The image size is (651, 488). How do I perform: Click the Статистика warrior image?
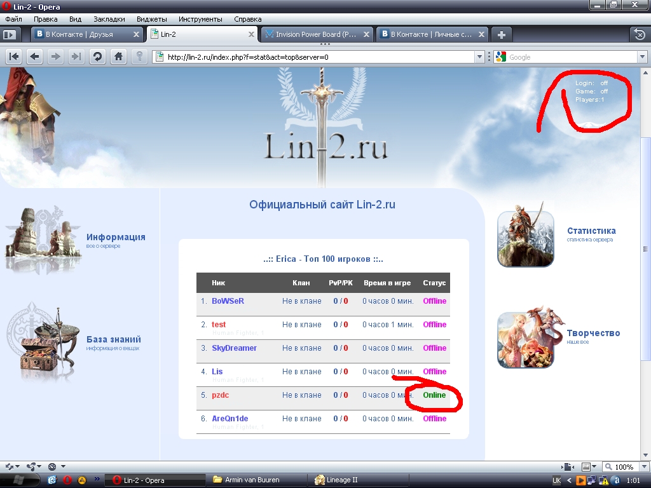tap(526, 234)
